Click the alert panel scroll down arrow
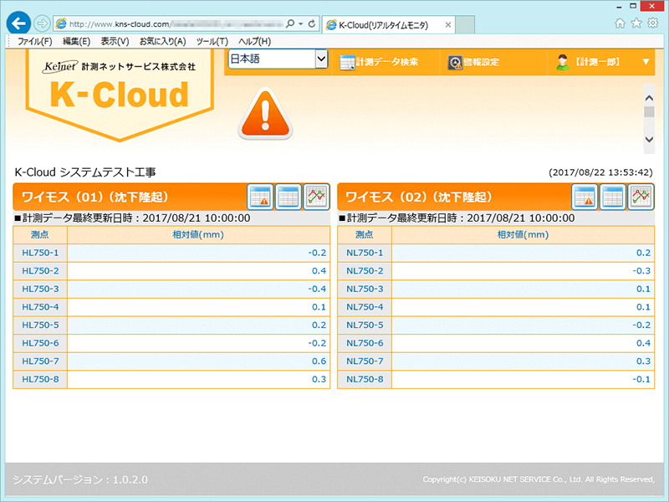 click(x=649, y=140)
